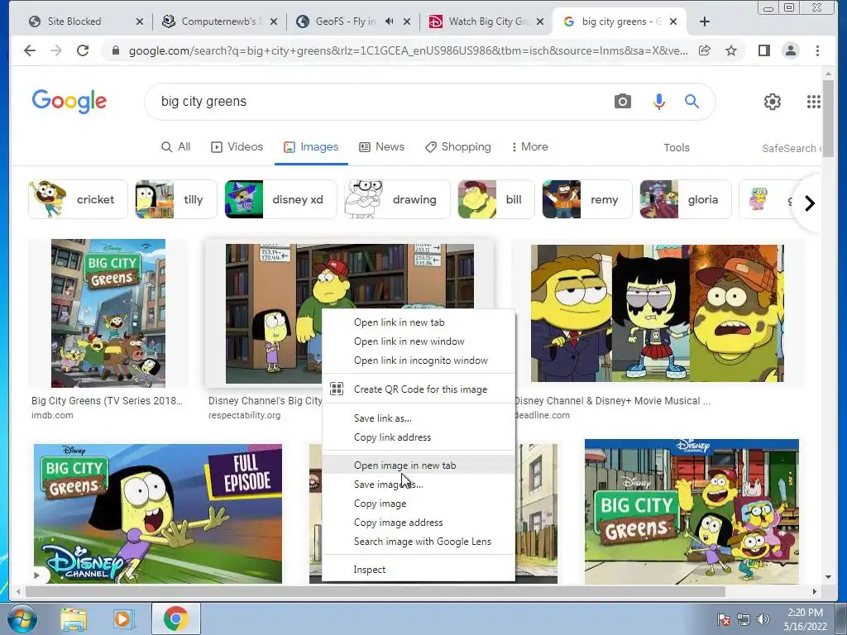Viewport: 847px width, 635px height.
Task: Launch Windows Media Player from taskbar
Action: coord(122,619)
